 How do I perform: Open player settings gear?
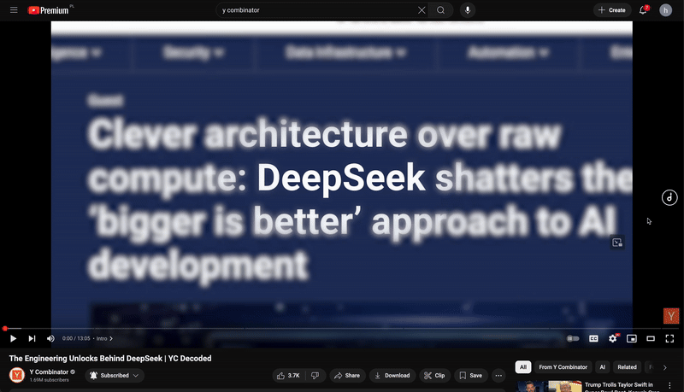coord(613,338)
